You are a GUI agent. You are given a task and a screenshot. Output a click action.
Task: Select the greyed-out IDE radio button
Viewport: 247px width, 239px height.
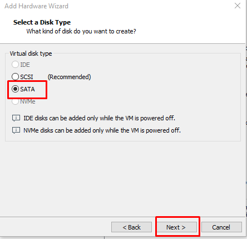point(15,65)
